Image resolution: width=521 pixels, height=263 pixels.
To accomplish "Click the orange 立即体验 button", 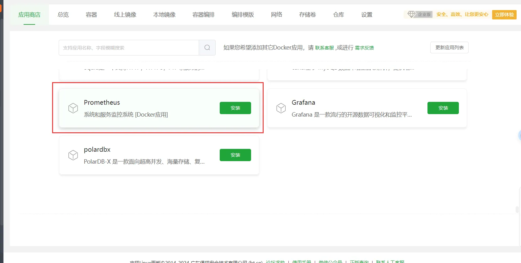I will tap(504, 15).
